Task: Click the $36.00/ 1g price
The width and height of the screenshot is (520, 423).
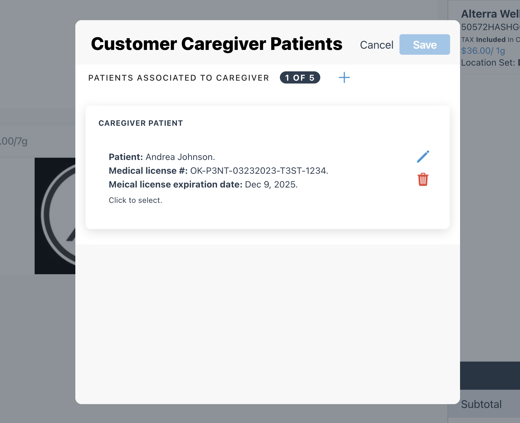Action: (x=483, y=51)
